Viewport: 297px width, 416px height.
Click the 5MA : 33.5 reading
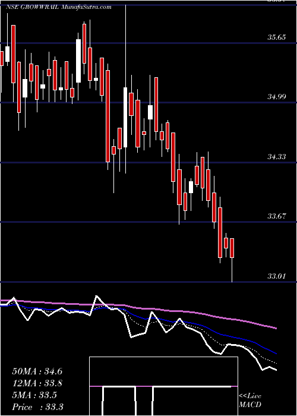click(x=34, y=395)
